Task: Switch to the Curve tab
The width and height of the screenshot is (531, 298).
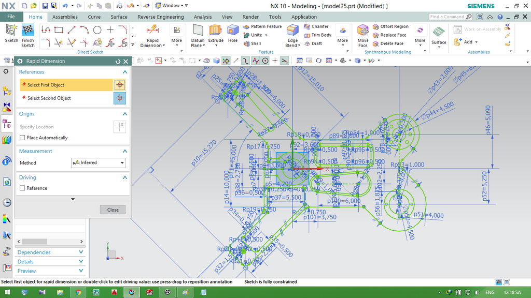Action: point(94,17)
